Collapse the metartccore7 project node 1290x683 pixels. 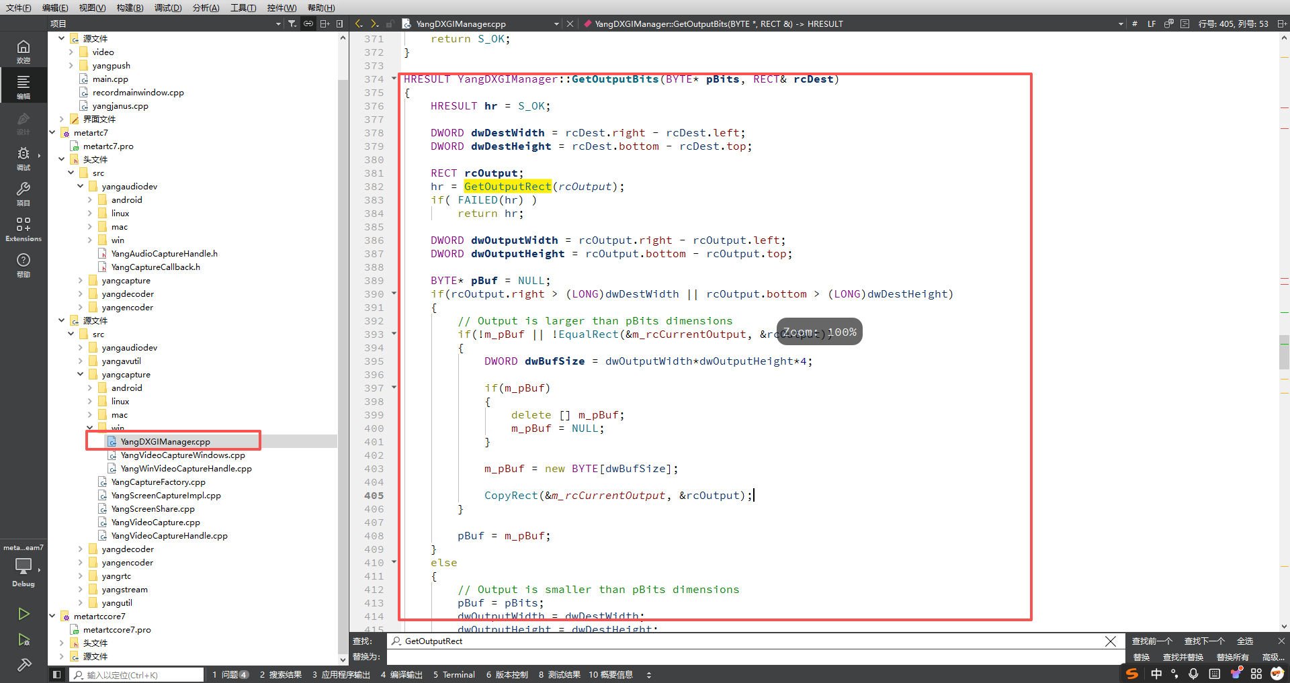tap(52, 616)
